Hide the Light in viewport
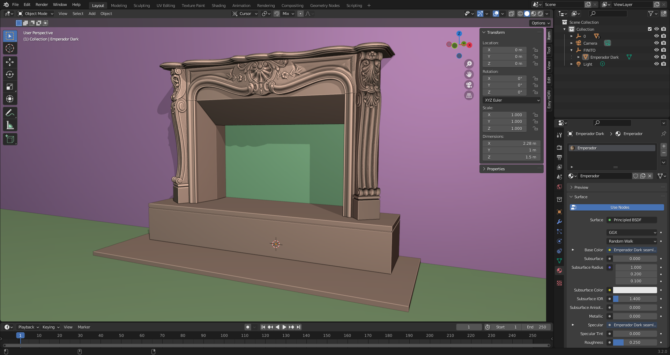The height and width of the screenshot is (355, 670). tap(656, 64)
